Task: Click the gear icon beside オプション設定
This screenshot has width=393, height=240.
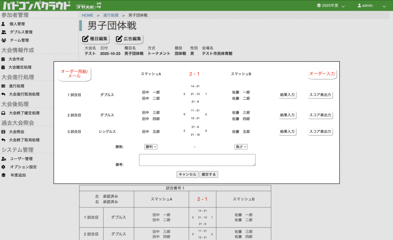Action: (x=3, y=167)
